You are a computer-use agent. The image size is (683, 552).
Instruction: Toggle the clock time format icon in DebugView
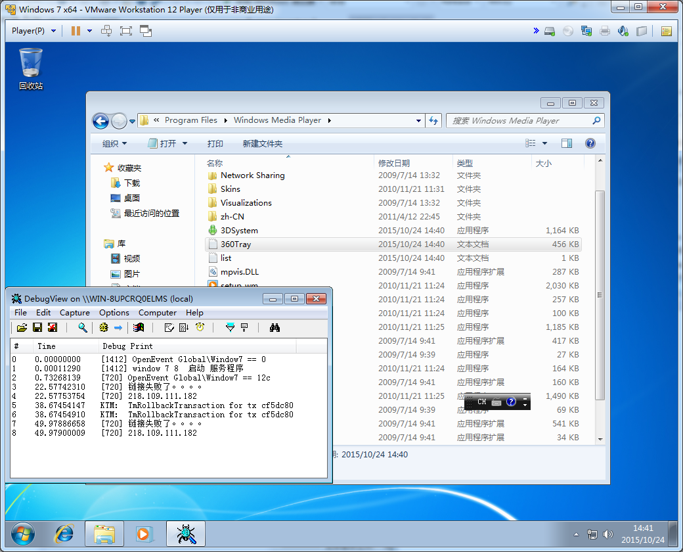pos(200,327)
